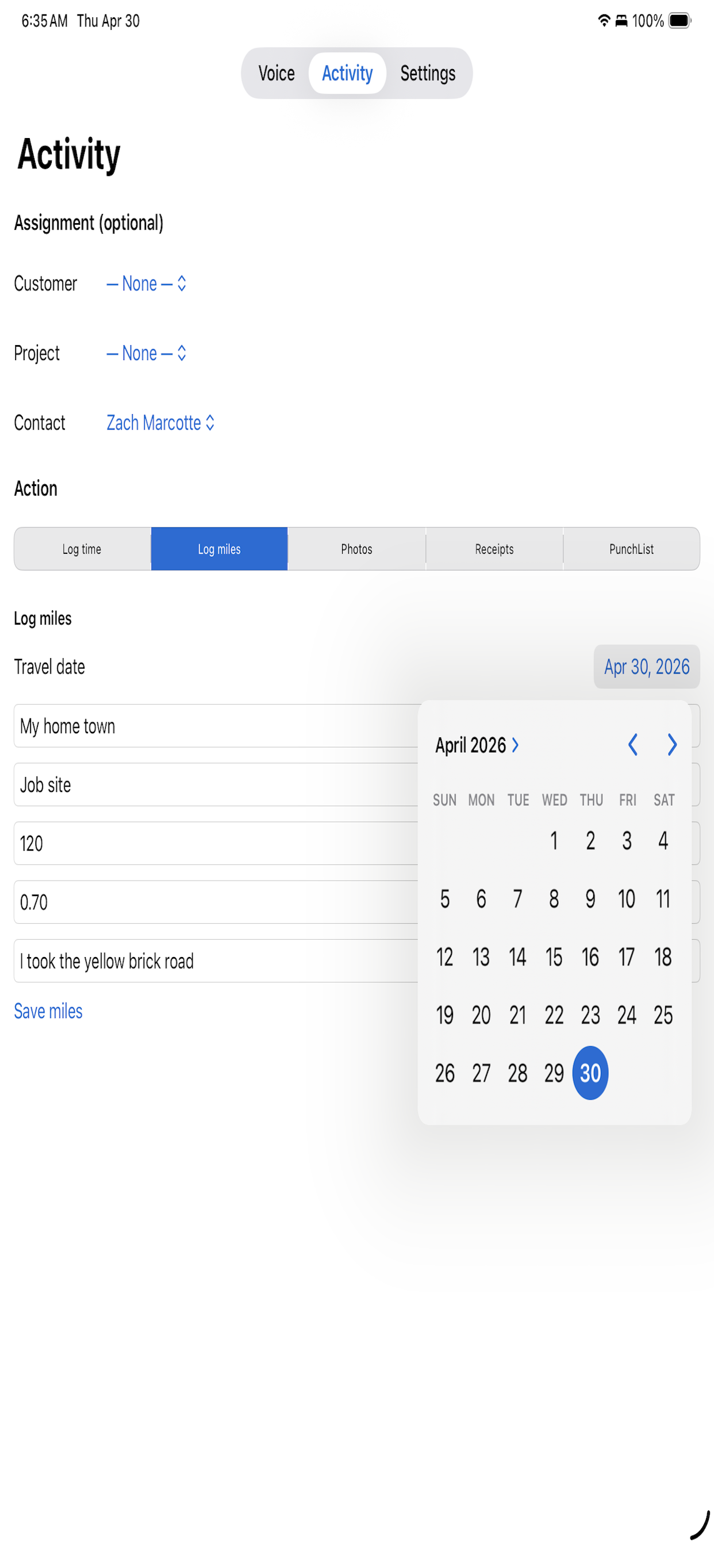Select the Photos action
Screen dimensions: 714x1546
tap(356, 549)
